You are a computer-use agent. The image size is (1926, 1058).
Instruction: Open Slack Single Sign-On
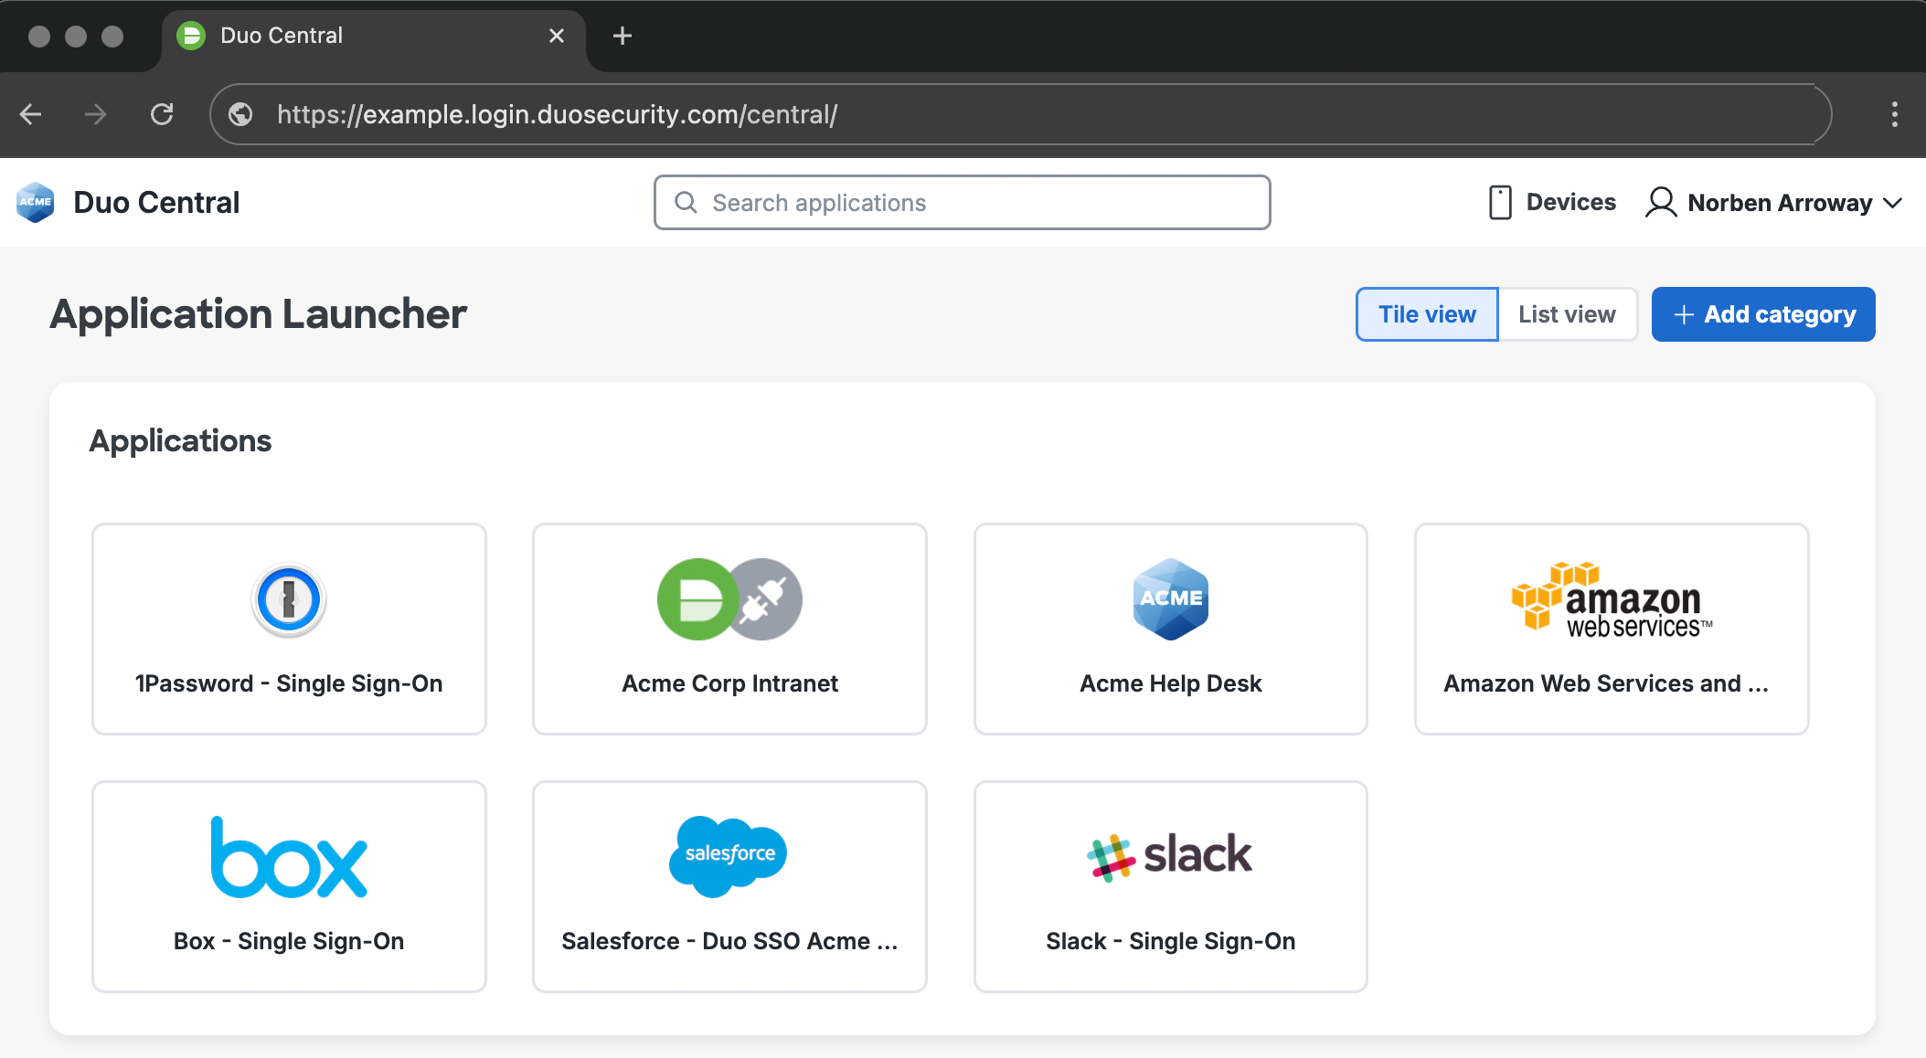point(1170,886)
